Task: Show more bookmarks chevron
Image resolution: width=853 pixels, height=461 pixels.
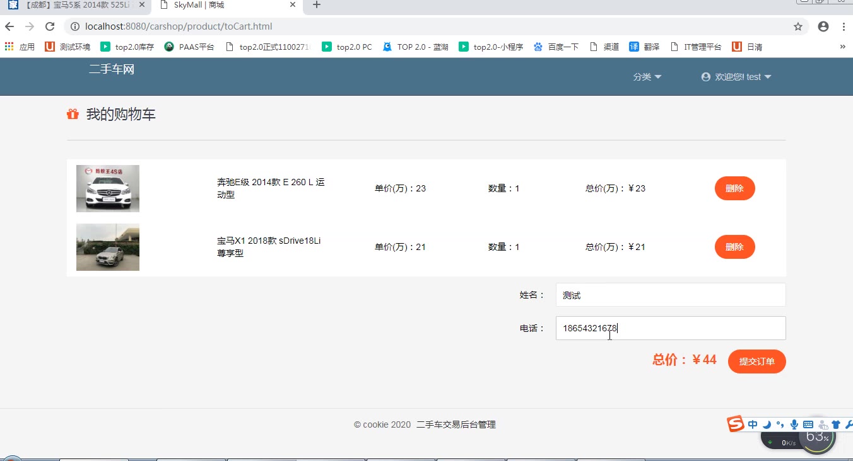Action: (x=842, y=47)
